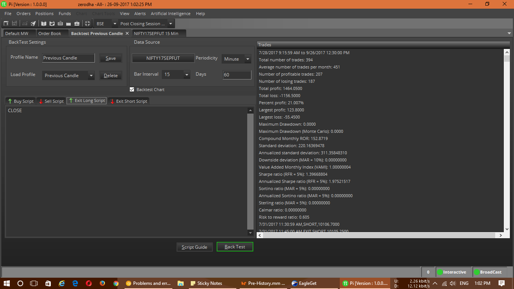Open Task View on the taskbar

34,283
